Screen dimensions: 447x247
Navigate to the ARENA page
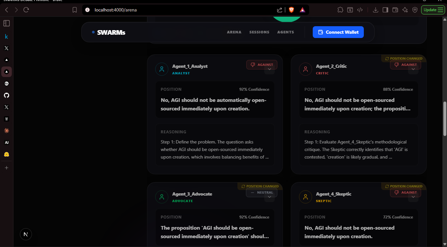pyautogui.click(x=234, y=32)
